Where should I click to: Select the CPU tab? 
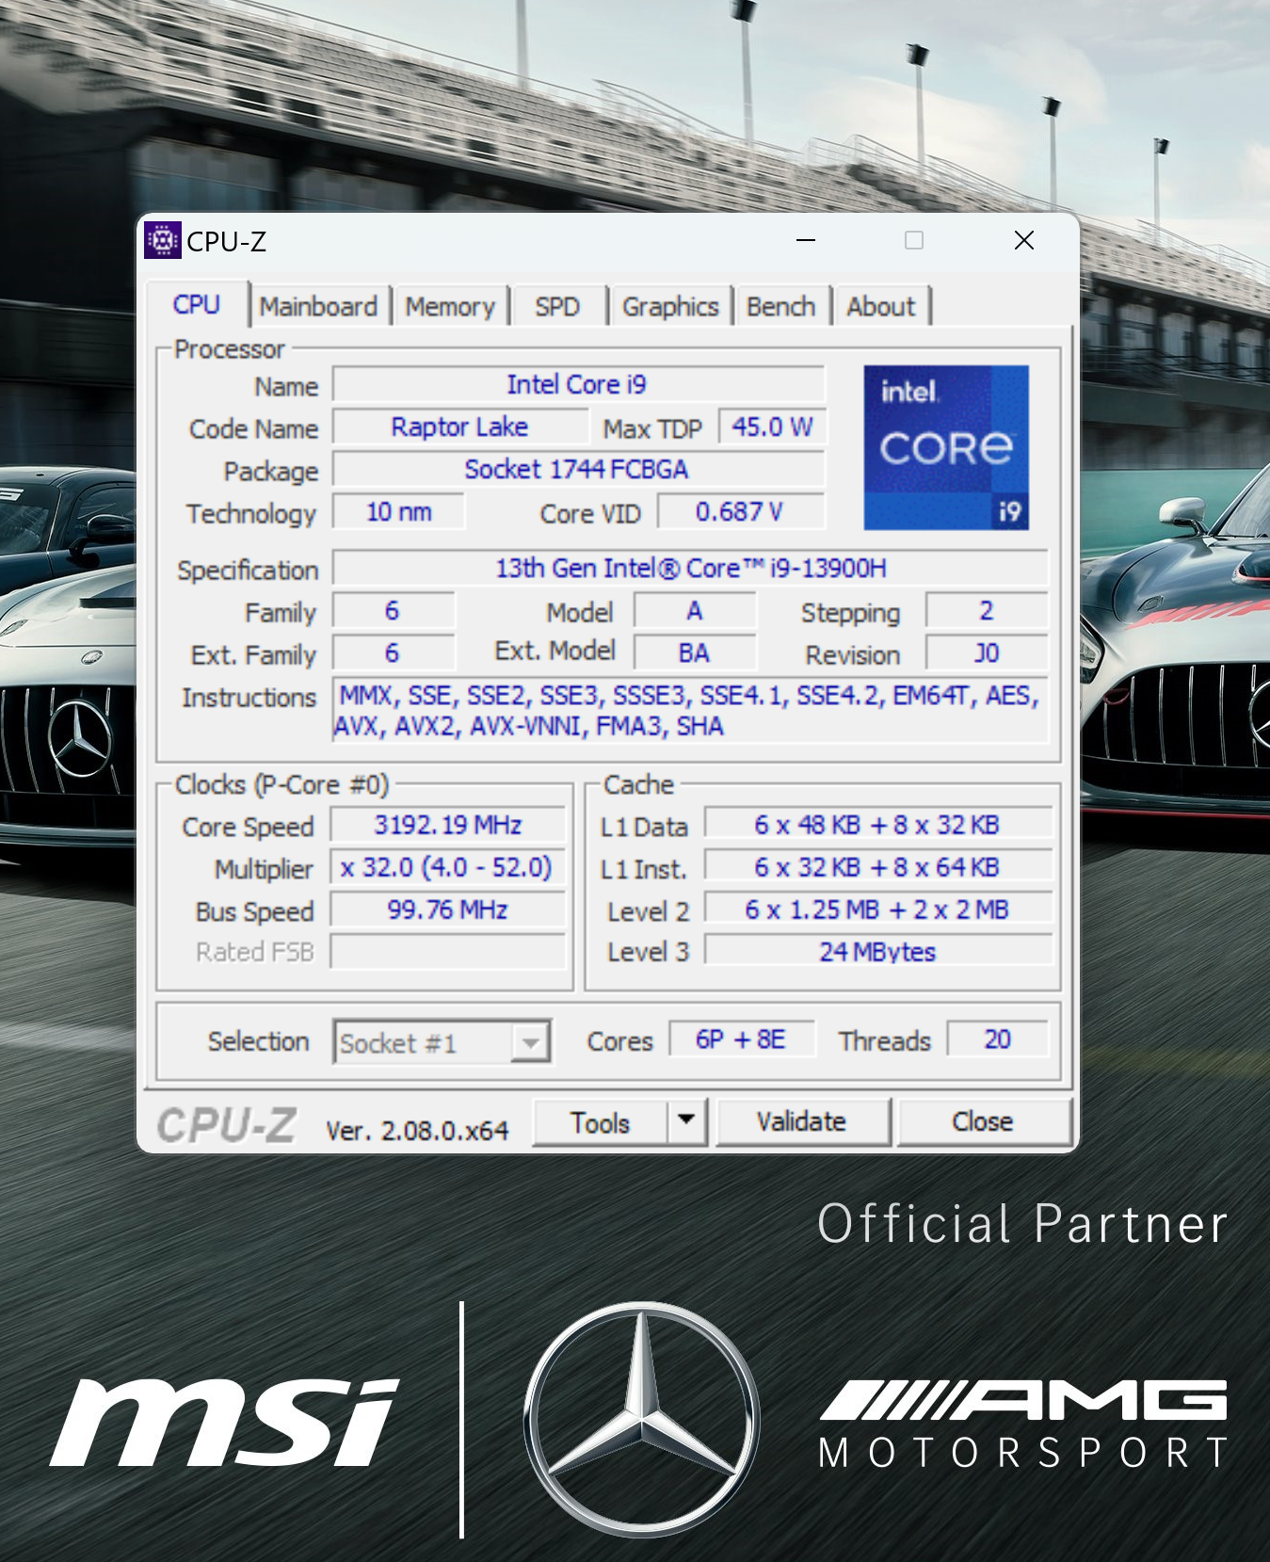point(197,305)
